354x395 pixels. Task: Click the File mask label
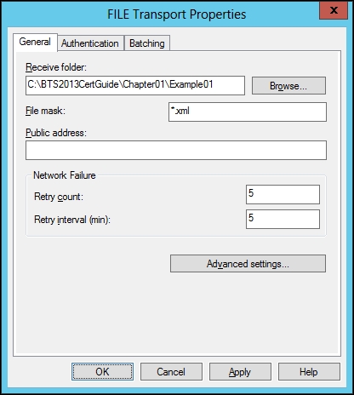click(45, 111)
